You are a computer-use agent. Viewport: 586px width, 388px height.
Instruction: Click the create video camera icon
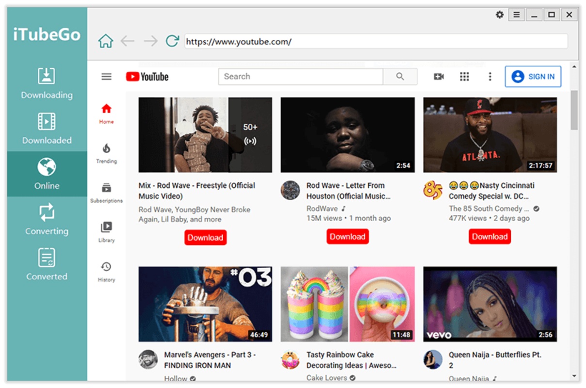[439, 77]
